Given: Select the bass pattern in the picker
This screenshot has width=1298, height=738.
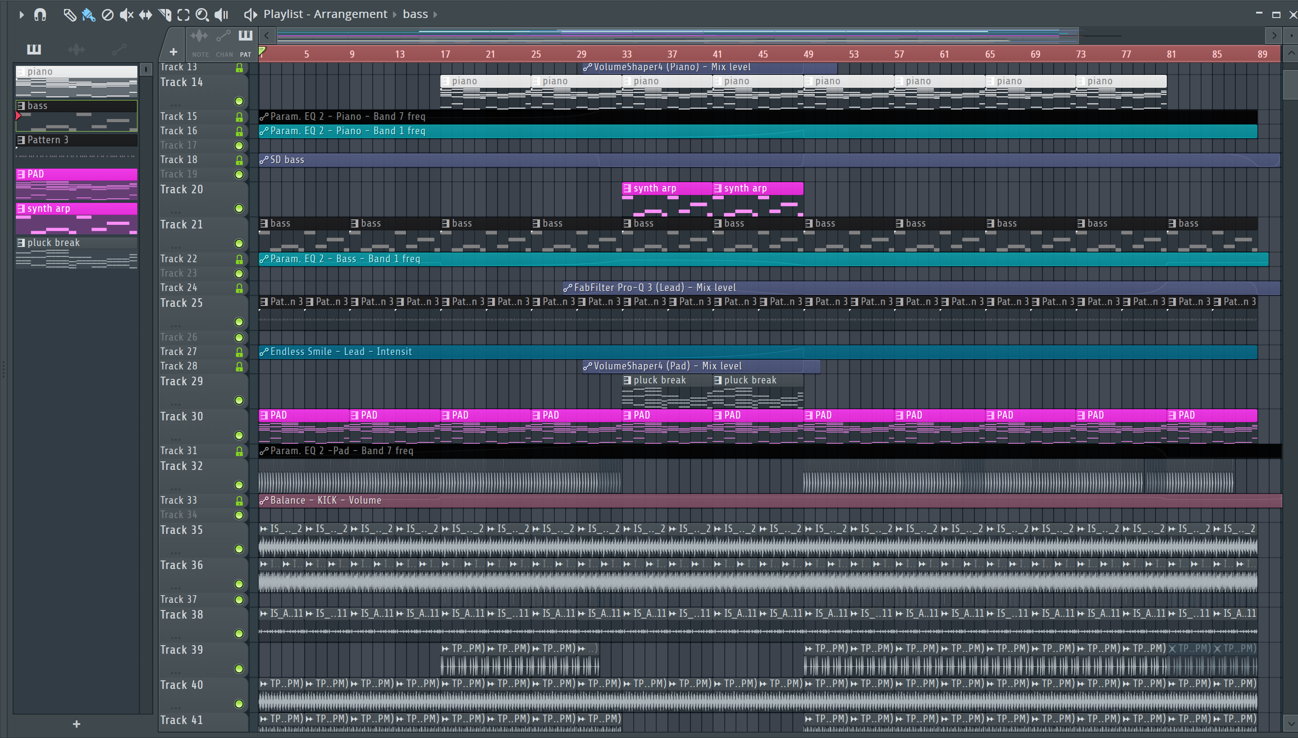Looking at the screenshot, I should [77, 115].
